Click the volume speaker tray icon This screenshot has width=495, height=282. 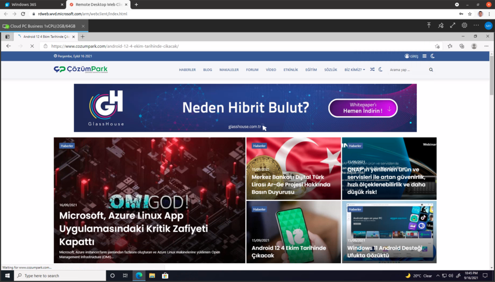tap(451, 276)
